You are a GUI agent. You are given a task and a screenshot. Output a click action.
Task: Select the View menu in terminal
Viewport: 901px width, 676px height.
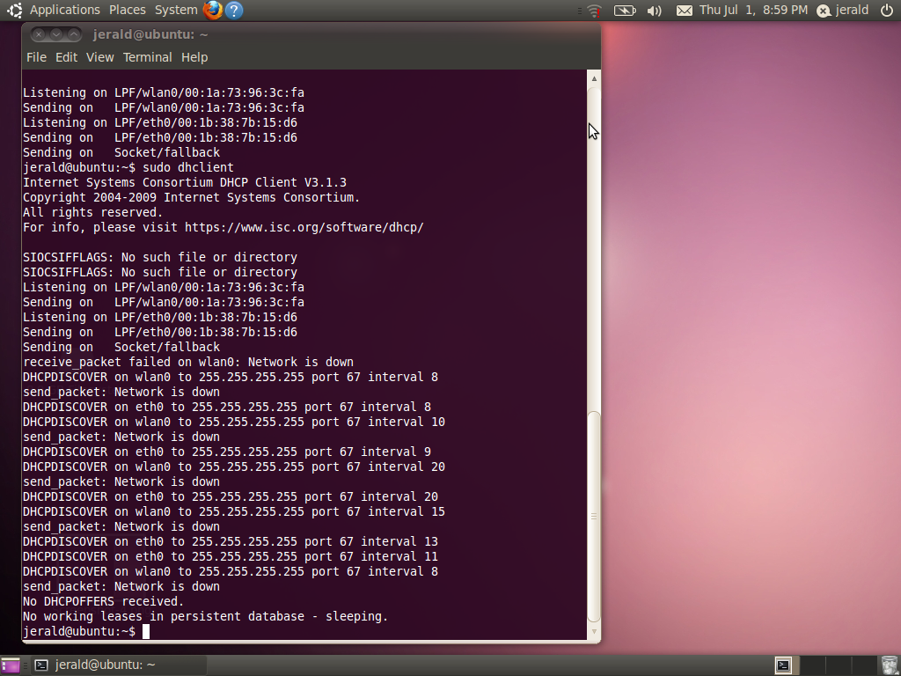pos(99,57)
